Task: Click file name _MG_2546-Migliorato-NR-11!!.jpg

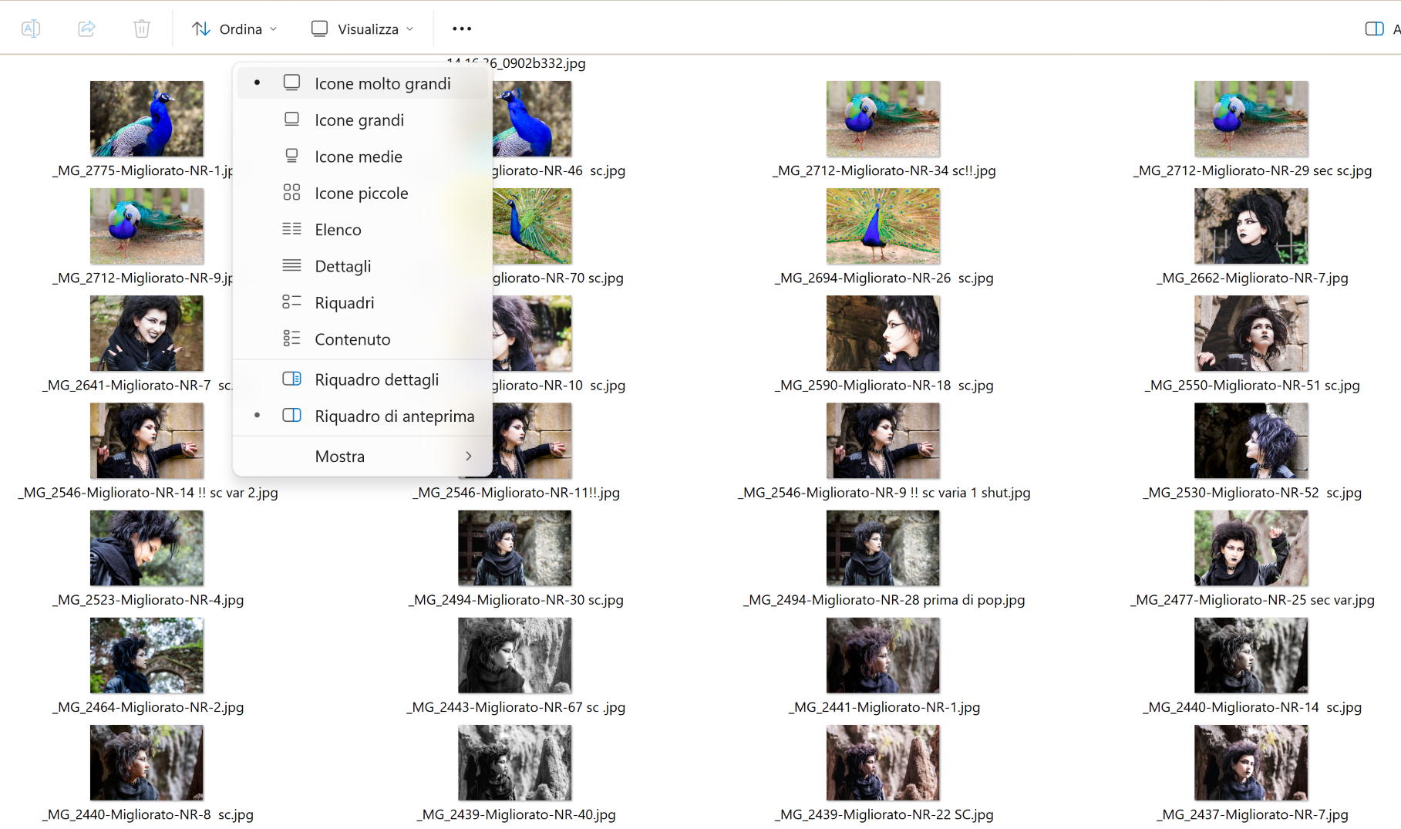Action: [x=516, y=492]
